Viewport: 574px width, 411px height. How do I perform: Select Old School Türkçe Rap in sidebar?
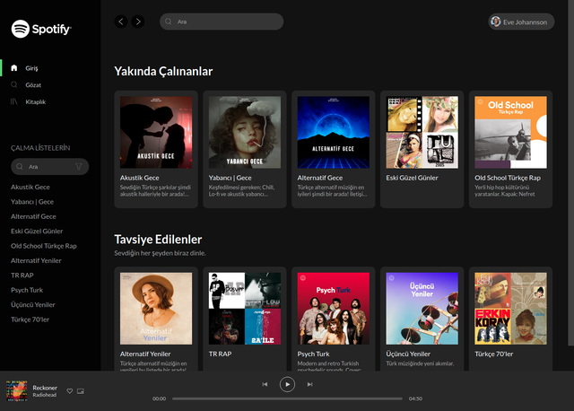coord(44,246)
